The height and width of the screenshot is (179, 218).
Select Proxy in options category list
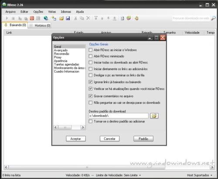(58, 57)
